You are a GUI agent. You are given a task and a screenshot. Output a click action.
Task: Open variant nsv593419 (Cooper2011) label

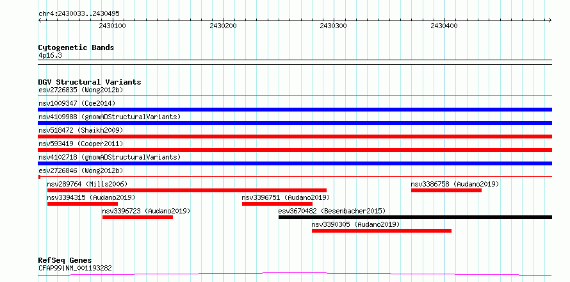(x=81, y=144)
